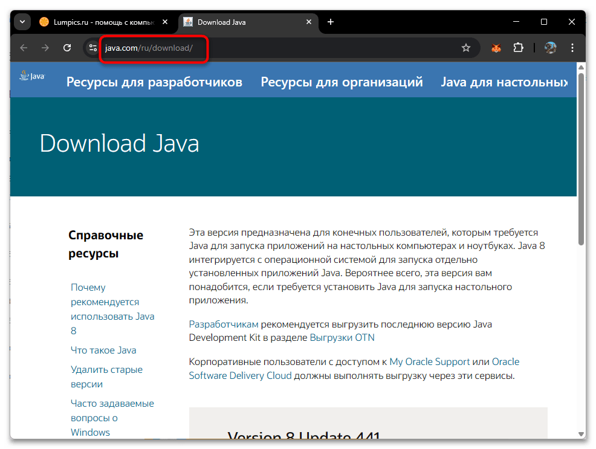Screen dimensions: 596x449
Task: Open Oracle Software Delivery Cloud link
Action: point(354,369)
